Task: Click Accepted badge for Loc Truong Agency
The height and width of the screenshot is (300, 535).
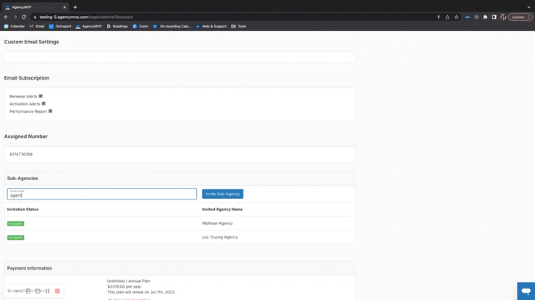Action: coord(16,237)
